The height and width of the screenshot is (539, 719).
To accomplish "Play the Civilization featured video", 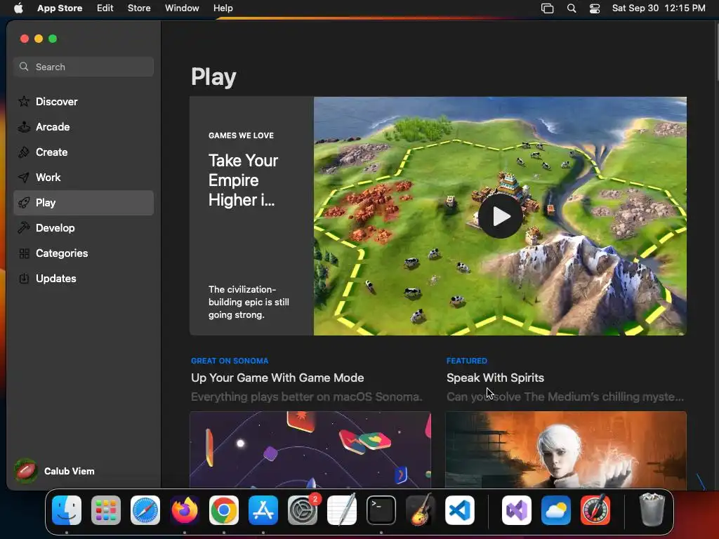I will pos(500,216).
